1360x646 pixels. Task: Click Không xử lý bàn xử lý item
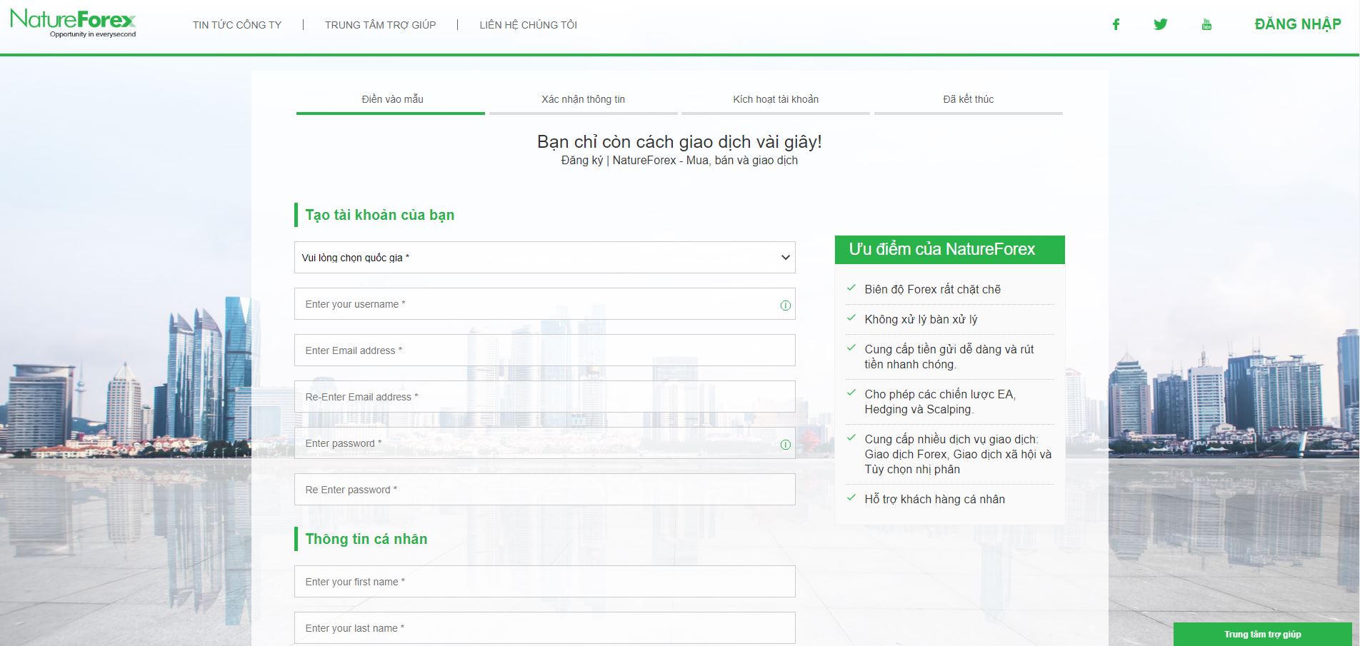(921, 319)
